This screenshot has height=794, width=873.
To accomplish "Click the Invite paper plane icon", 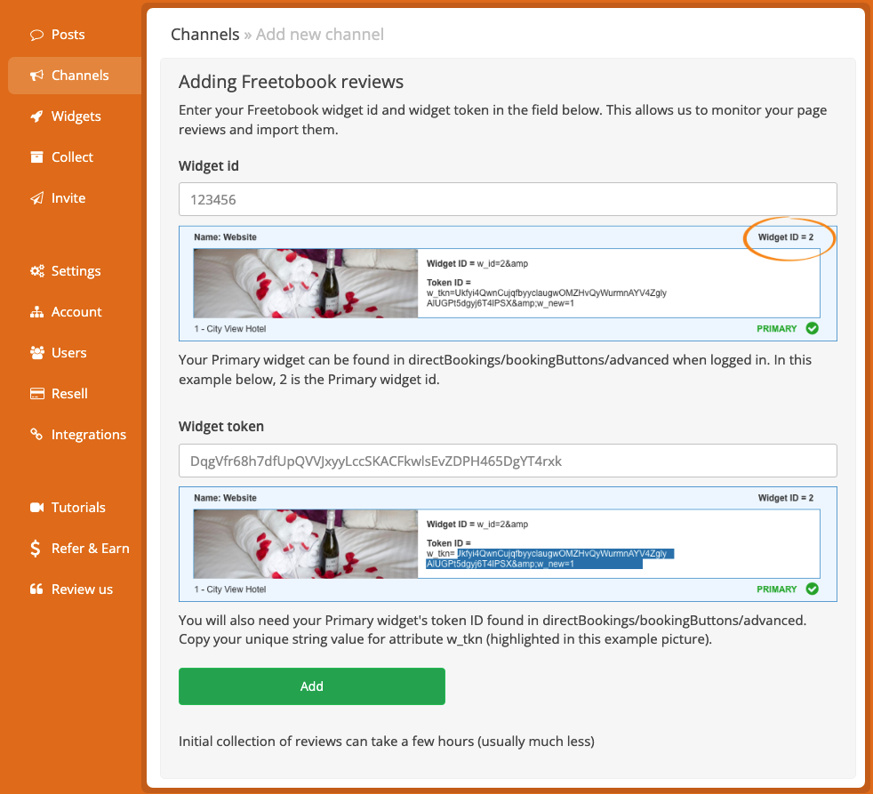I will [36, 198].
